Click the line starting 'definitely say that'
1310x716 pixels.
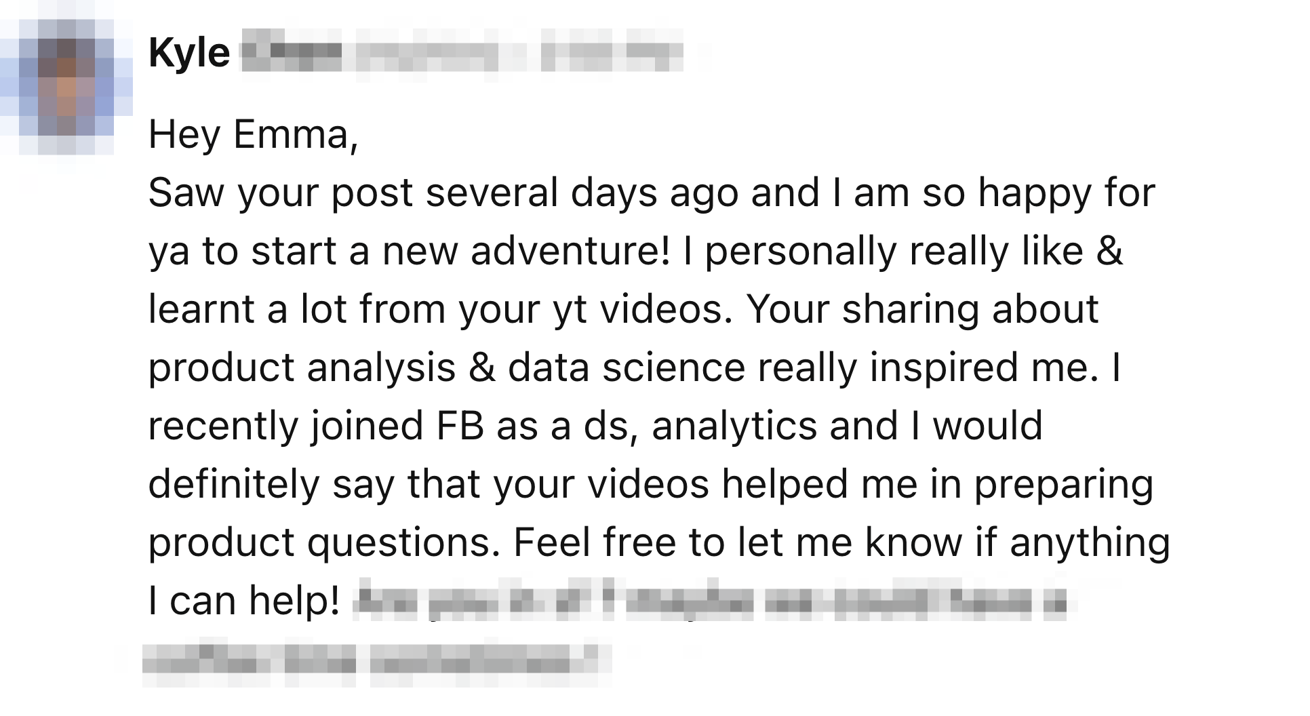[651, 484]
